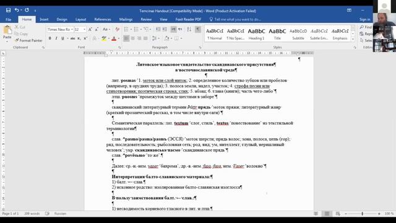Screen dimensions: 396x223
Task: Open the File tab
Action: 8,19
